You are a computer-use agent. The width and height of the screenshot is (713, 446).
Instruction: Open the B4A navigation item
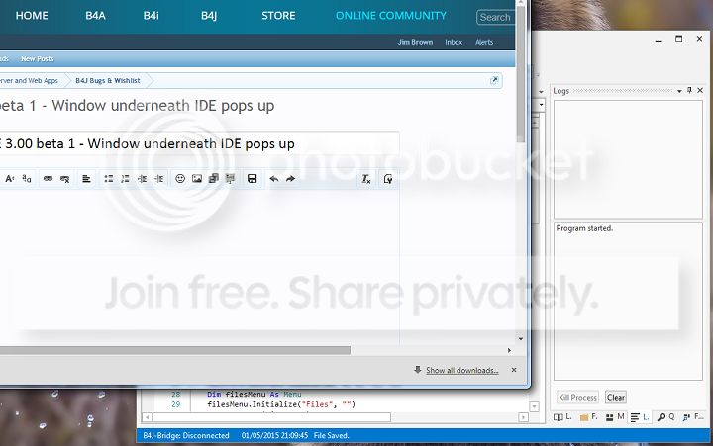[95, 16]
